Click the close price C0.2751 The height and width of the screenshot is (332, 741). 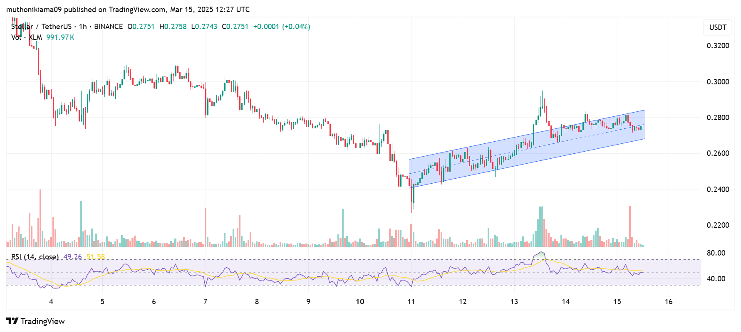click(235, 27)
